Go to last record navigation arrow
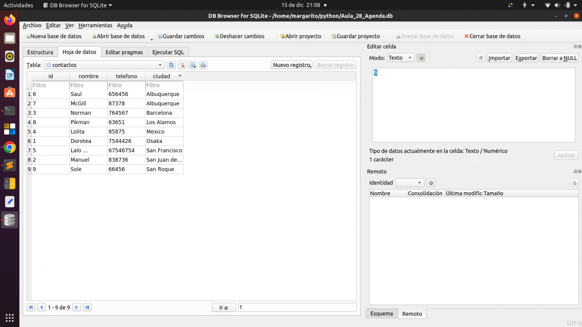This screenshot has height=327, width=582. tap(87, 307)
